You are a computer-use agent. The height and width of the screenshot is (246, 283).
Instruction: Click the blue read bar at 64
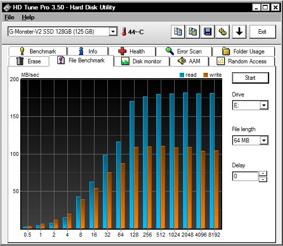click(x=118, y=185)
